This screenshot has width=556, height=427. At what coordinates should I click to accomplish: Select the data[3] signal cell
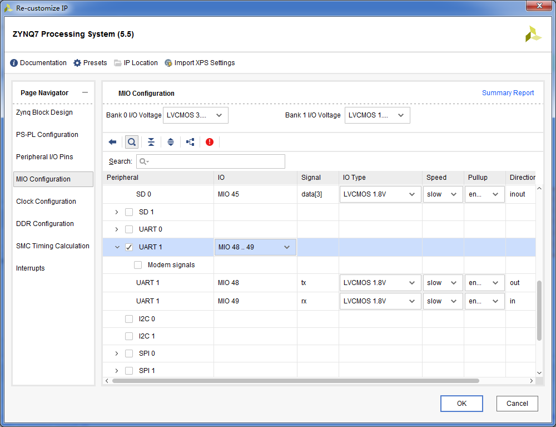(x=317, y=194)
